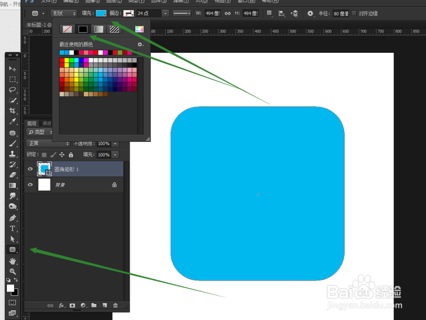Select the Eraser tool

point(12,175)
